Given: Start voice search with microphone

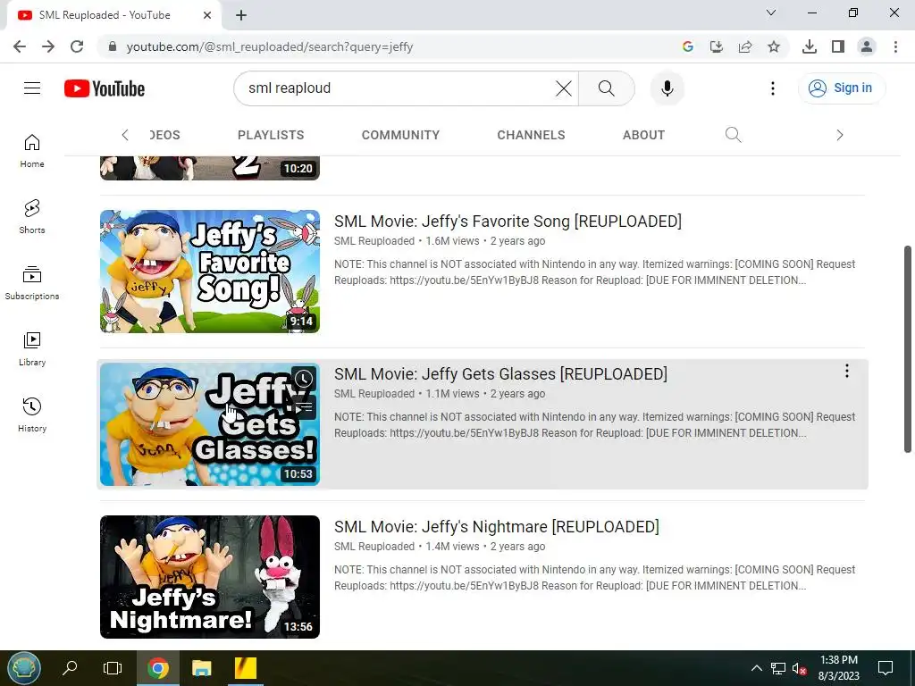Looking at the screenshot, I should tap(667, 88).
